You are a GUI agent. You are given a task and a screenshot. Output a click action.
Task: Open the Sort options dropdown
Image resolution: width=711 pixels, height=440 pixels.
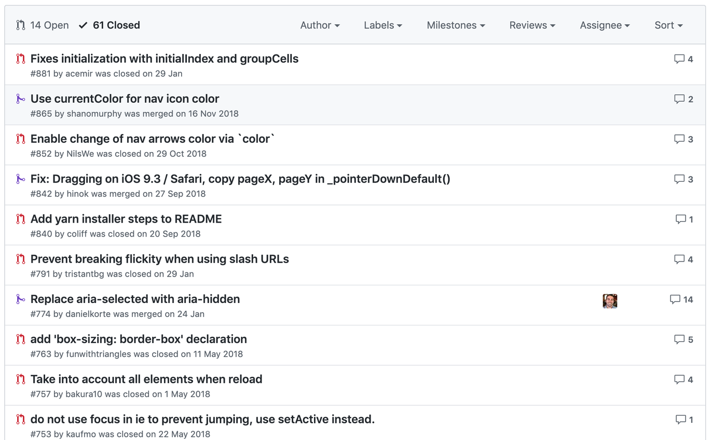[x=668, y=25]
